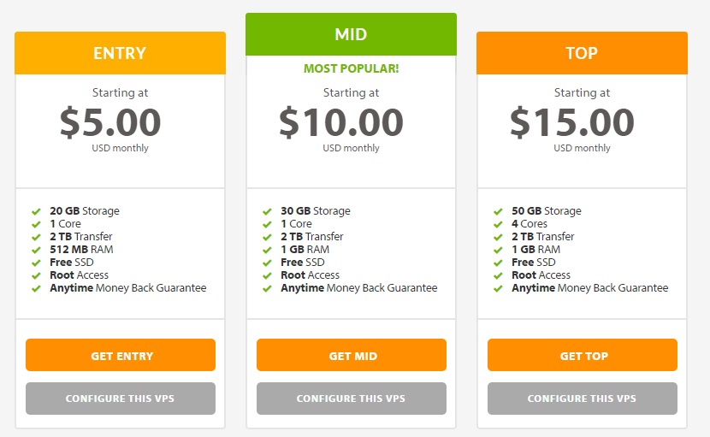This screenshot has height=437, width=710.
Task: Click the GET TOP button
Action: (x=583, y=355)
